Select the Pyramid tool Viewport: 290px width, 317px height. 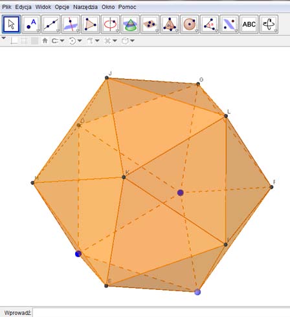click(170, 24)
